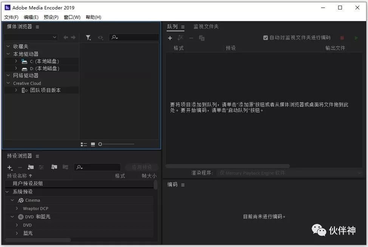
Task: Open the 媒体浏览器 panel menu icon
Action: 37,27
